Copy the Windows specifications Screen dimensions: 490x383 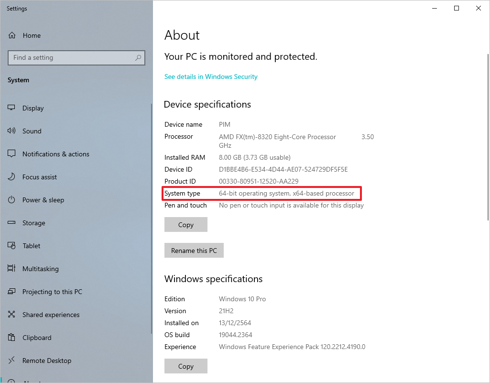pos(186,366)
